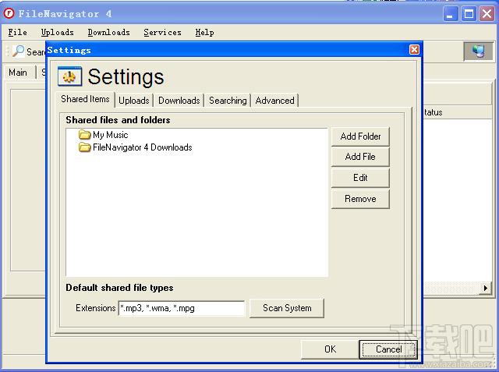499x372 pixels.
Task: Click the right scroll arrow in main window
Action: click(485, 288)
